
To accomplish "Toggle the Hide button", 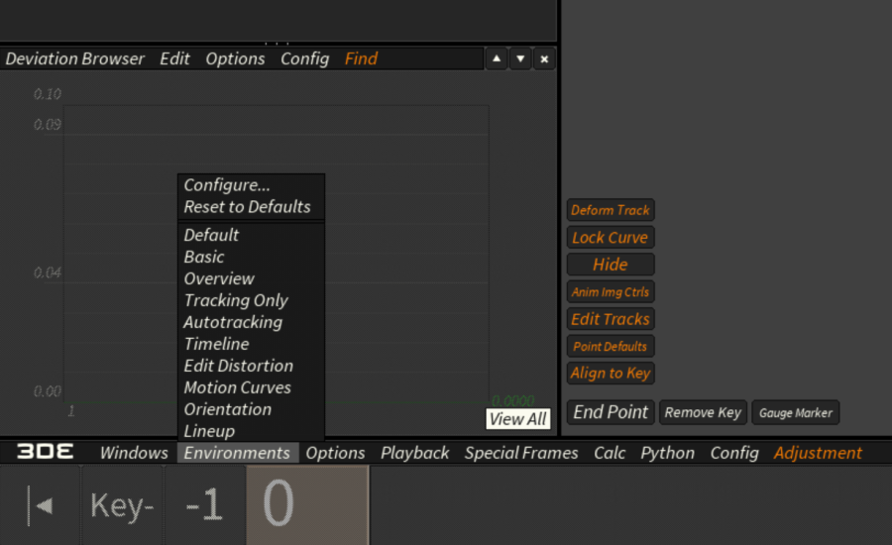I will click(x=610, y=265).
